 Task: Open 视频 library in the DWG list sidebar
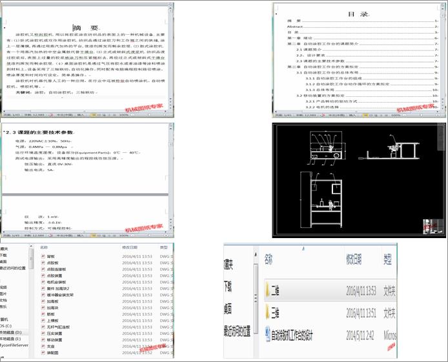click(3, 287)
